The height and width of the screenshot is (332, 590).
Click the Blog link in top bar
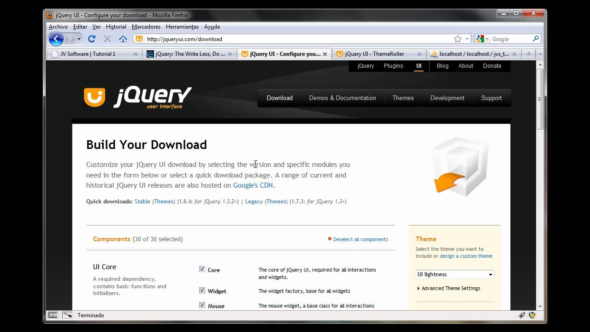pos(442,66)
